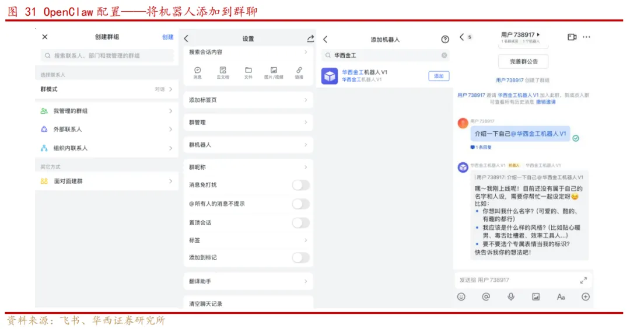
Task: Click the 外部联系人 icon
Action: point(44,130)
